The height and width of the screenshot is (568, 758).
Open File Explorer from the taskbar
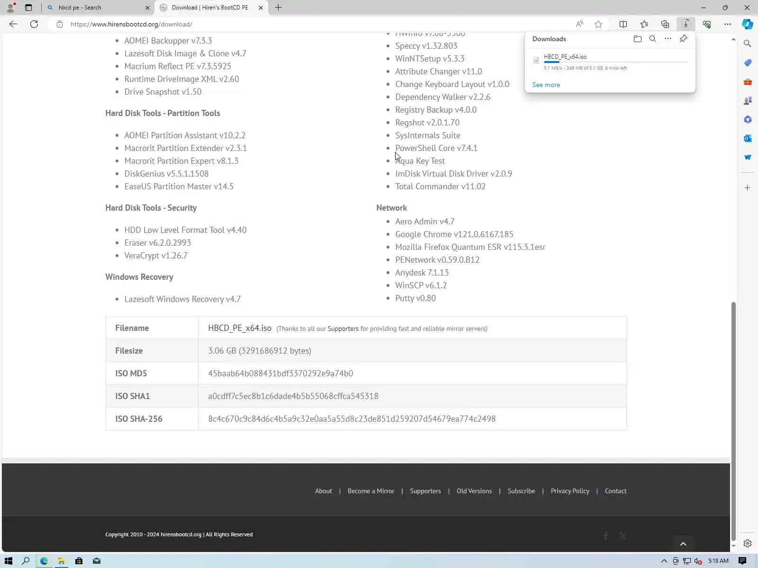pos(61,561)
